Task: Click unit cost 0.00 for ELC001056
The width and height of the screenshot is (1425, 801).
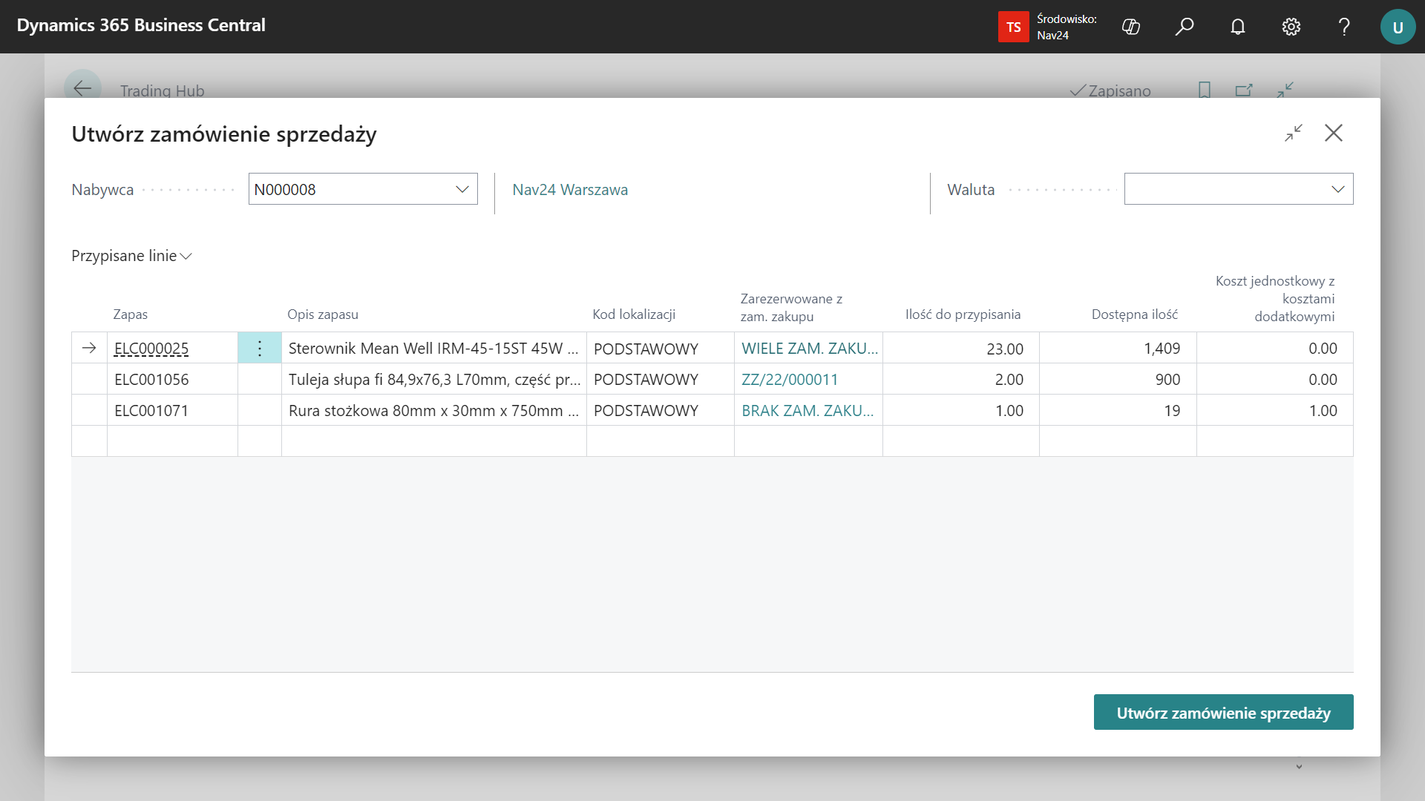Action: click(x=1274, y=379)
